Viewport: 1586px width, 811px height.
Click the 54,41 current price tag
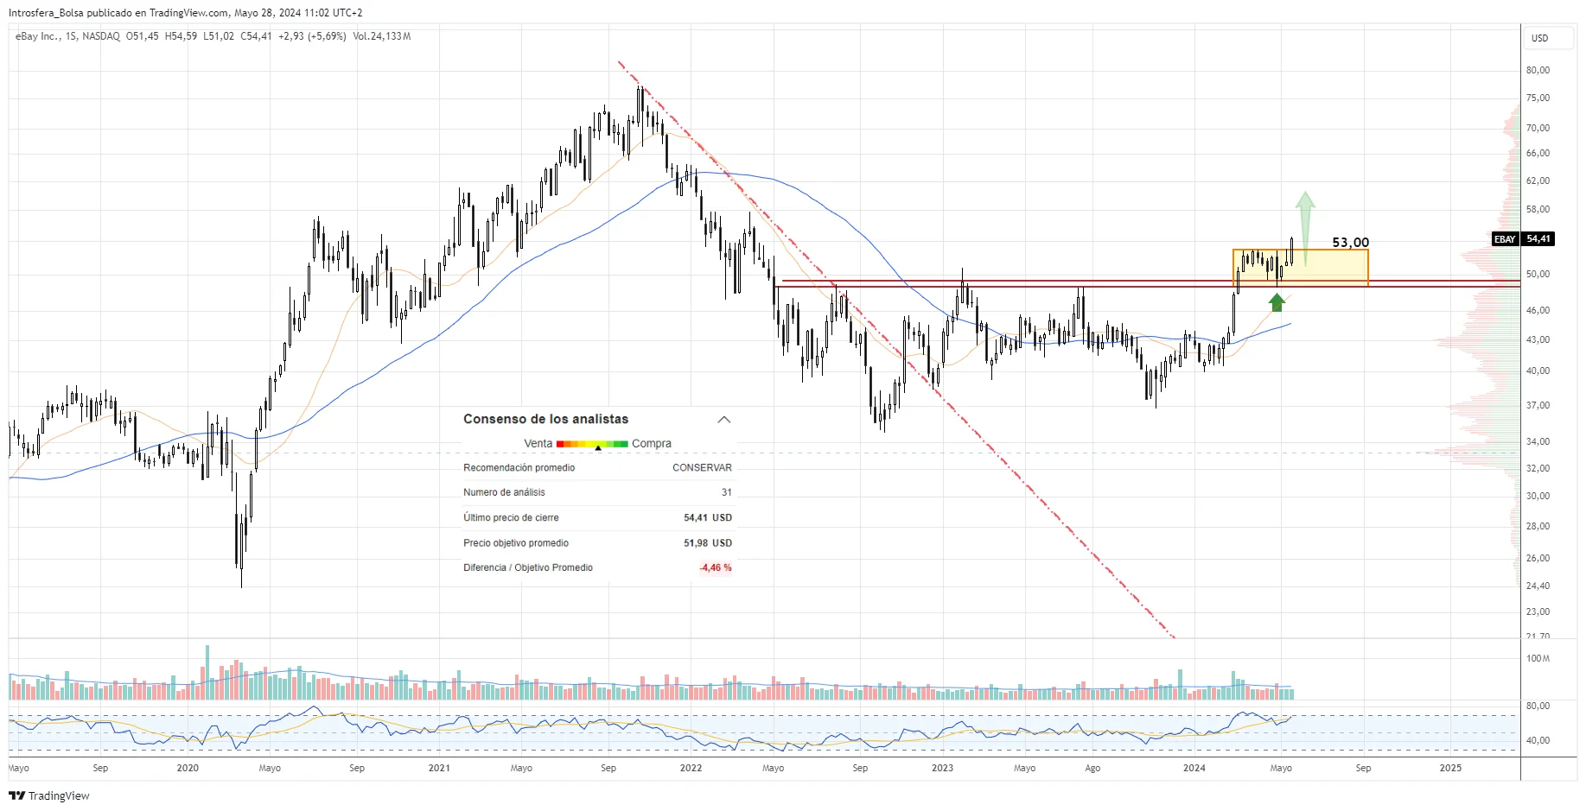(1538, 239)
